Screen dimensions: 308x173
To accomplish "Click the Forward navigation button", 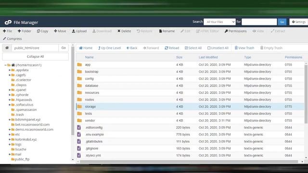I will (151, 48).
